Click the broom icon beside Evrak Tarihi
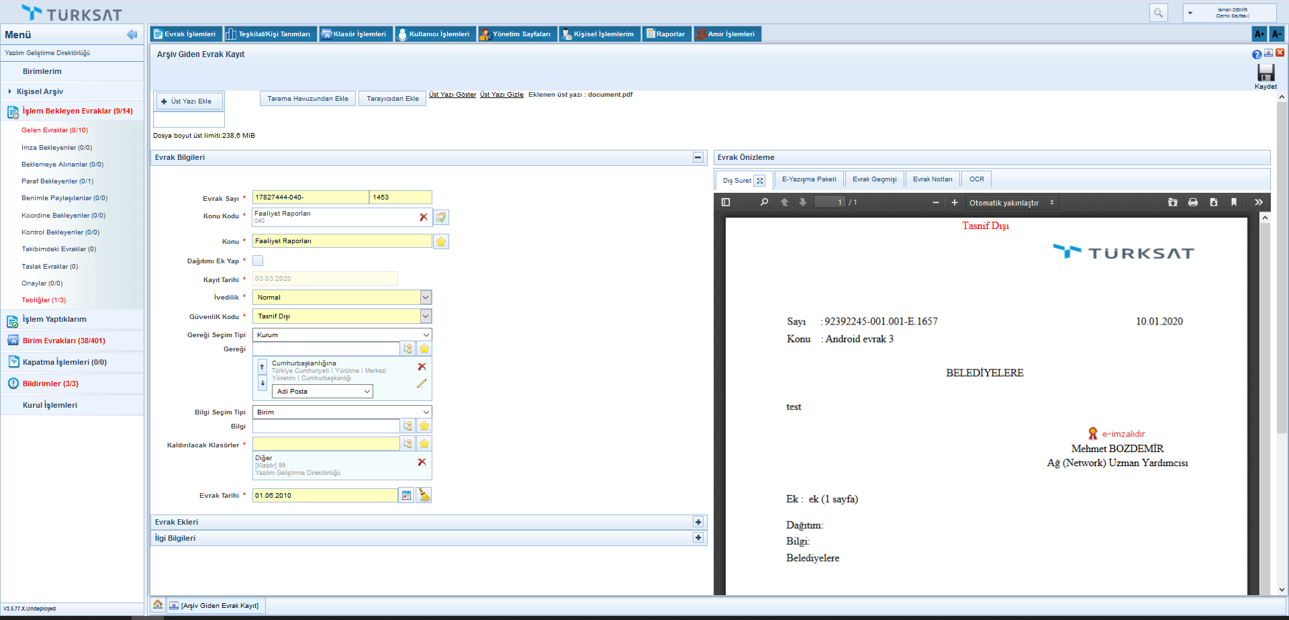The image size is (1289, 620). (x=424, y=495)
